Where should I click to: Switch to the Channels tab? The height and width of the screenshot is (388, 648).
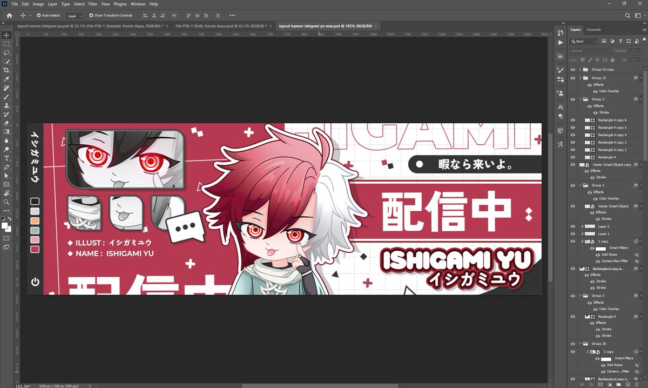point(593,30)
